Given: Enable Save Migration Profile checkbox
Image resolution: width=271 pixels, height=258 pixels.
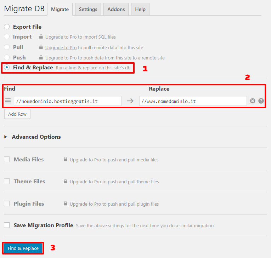Looking at the screenshot, I should click(7, 225).
